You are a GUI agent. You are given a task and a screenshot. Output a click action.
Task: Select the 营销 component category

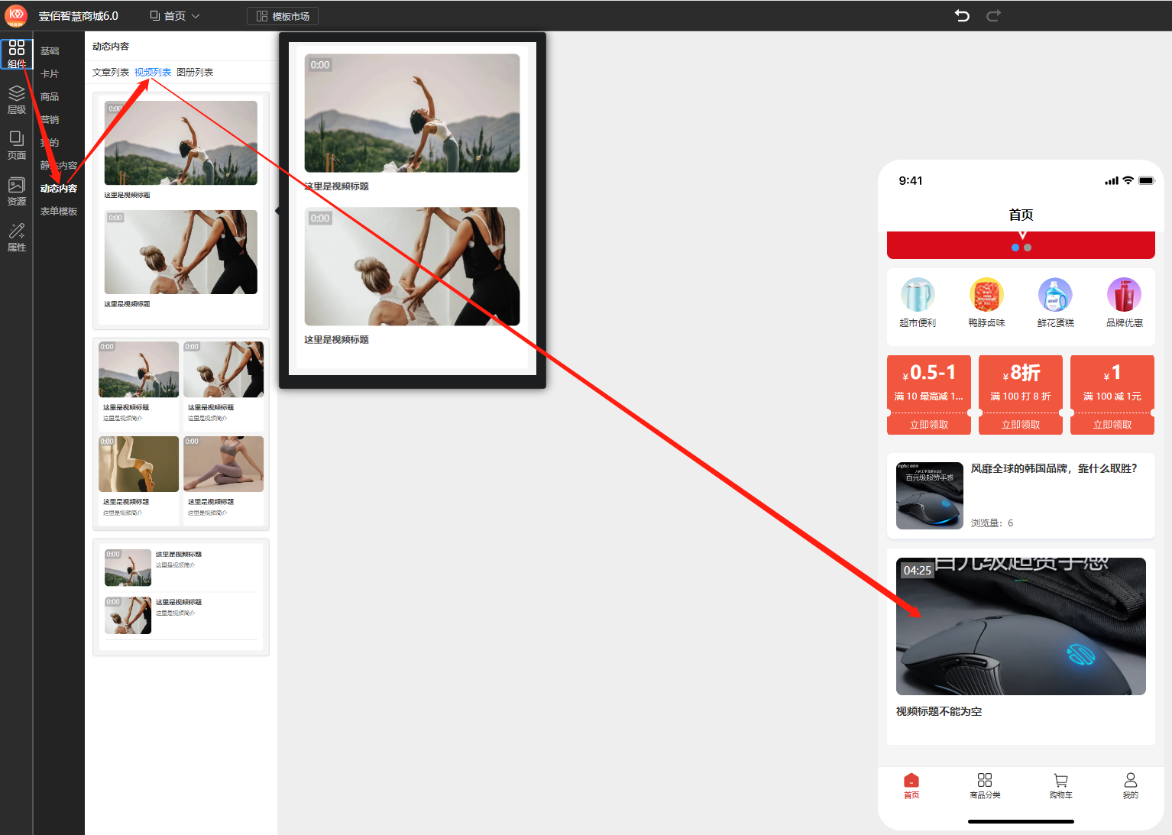click(x=50, y=120)
